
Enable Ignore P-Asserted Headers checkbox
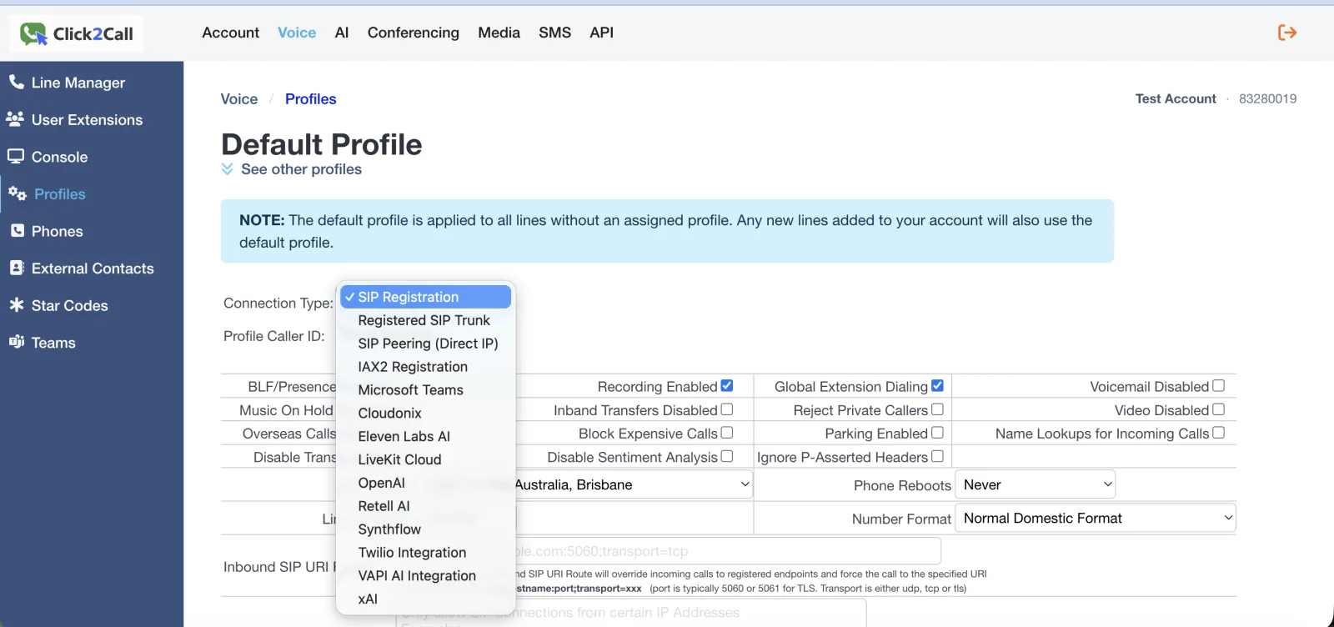tap(937, 456)
